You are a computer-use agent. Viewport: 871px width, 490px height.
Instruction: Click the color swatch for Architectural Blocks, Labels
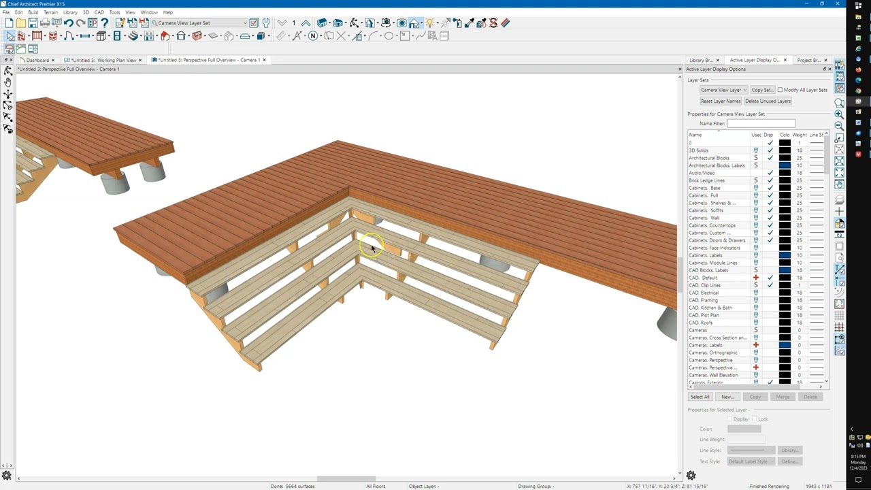pyautogui.click(x=785, y=165)
